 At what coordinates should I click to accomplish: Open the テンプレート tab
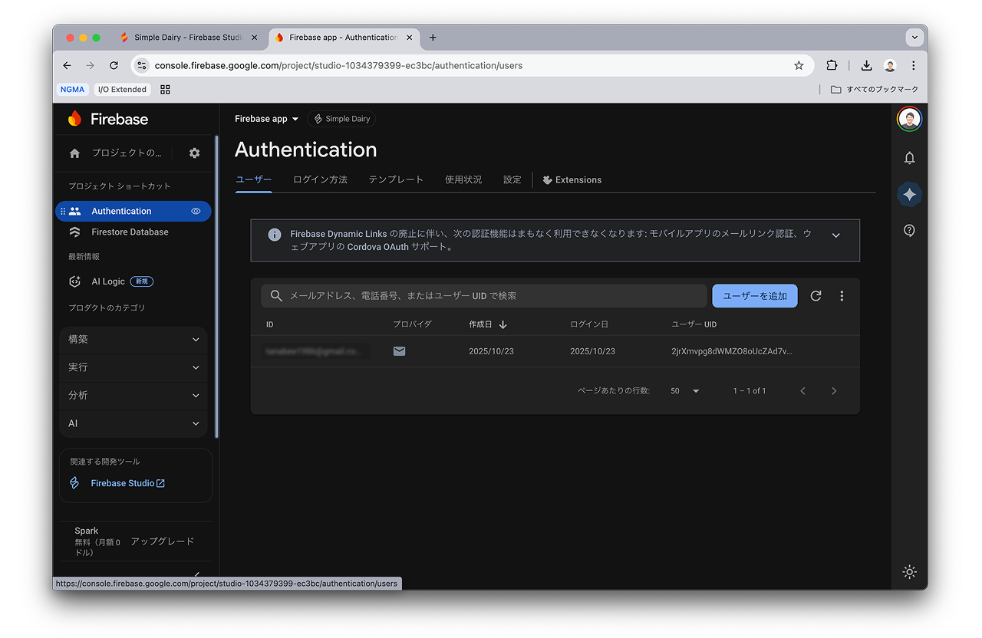[396, 179]
